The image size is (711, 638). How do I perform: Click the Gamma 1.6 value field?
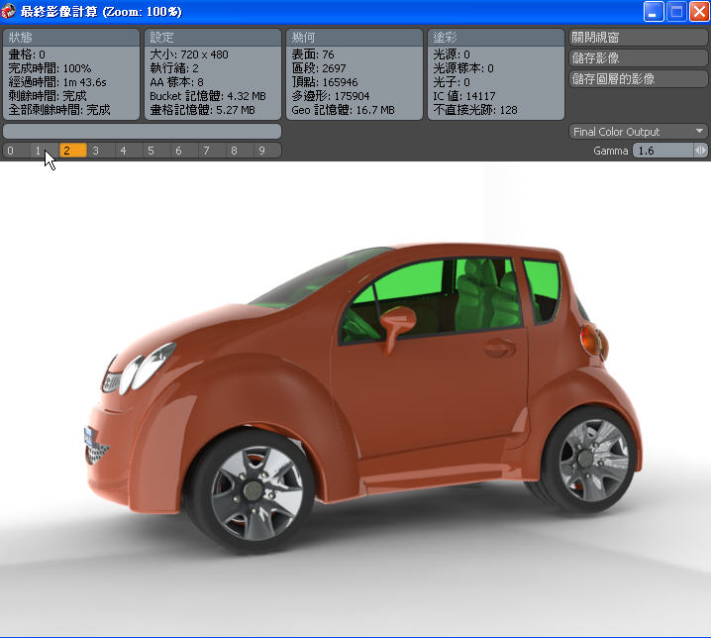point(662,151)
